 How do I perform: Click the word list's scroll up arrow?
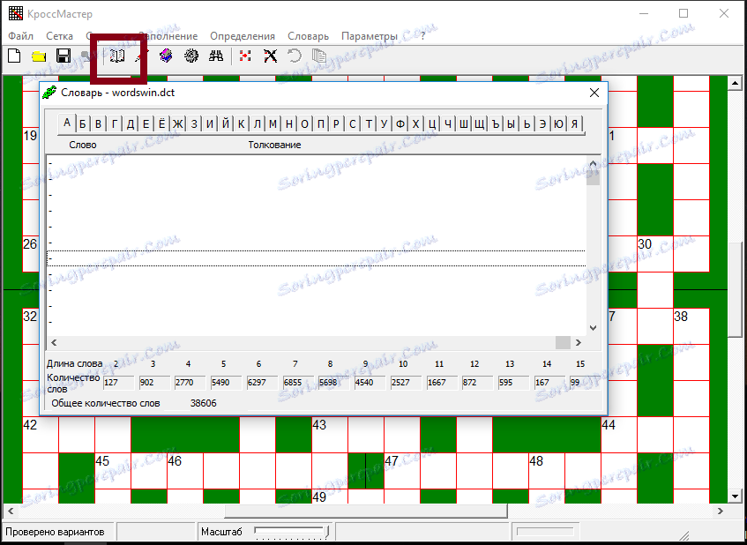(x=594, y=164)
